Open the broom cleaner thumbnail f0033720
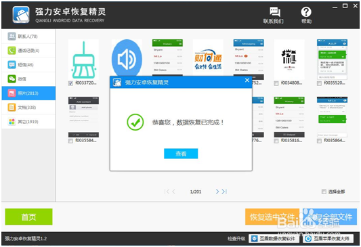Screen dimensions: 361x247 (x=83, y=60)
